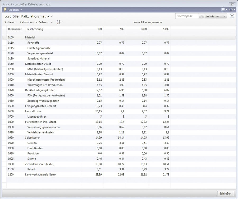Open the Kalkulationsnr.,Zeilennr. sort dropdown
Screen dimensions: 238x199
click(x=36, y=22)
